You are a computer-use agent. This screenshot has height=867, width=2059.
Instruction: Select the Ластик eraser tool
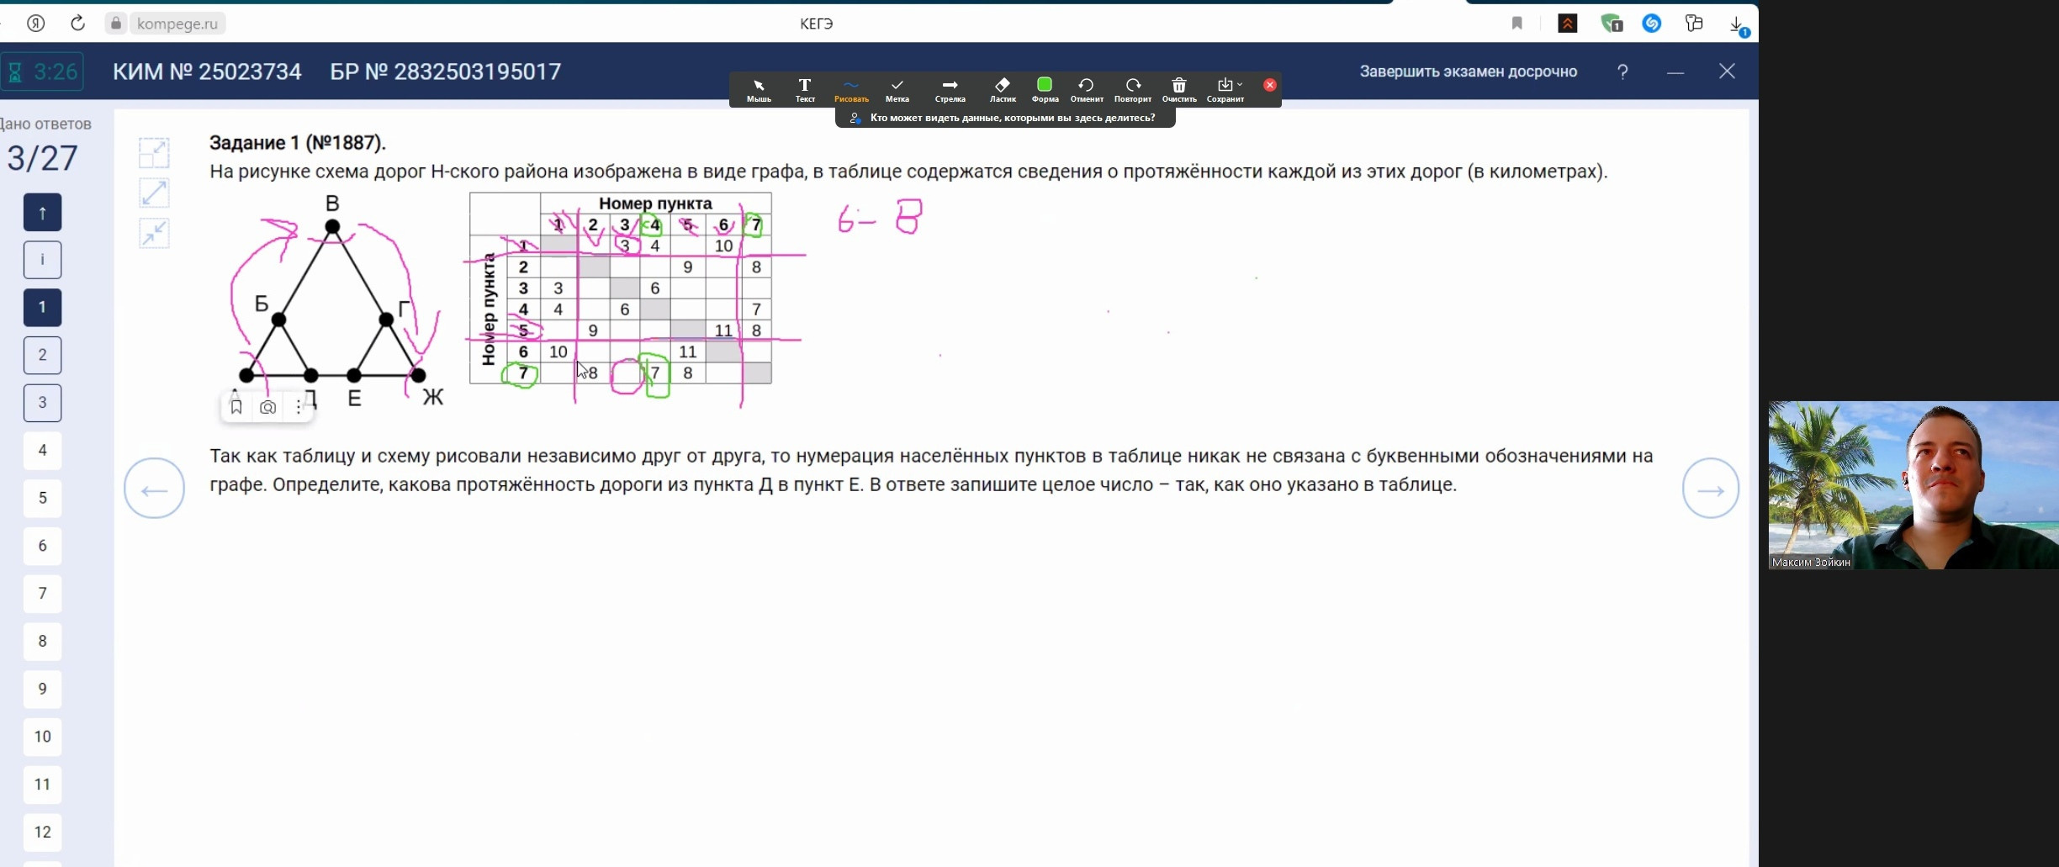pos(1002,88)
